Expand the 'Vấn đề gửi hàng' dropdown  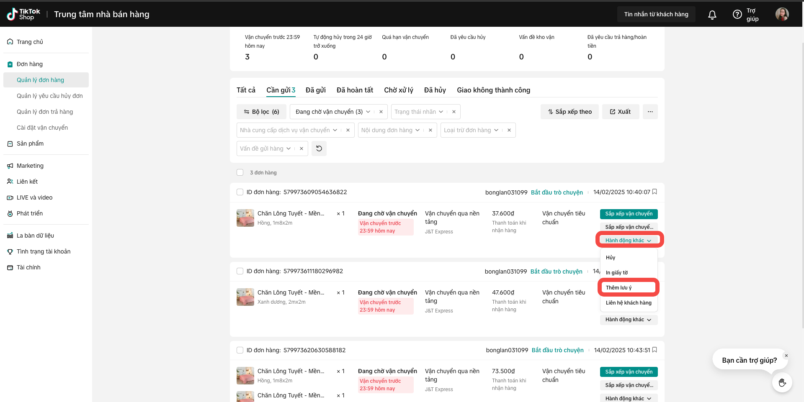(x=265, y=149)
